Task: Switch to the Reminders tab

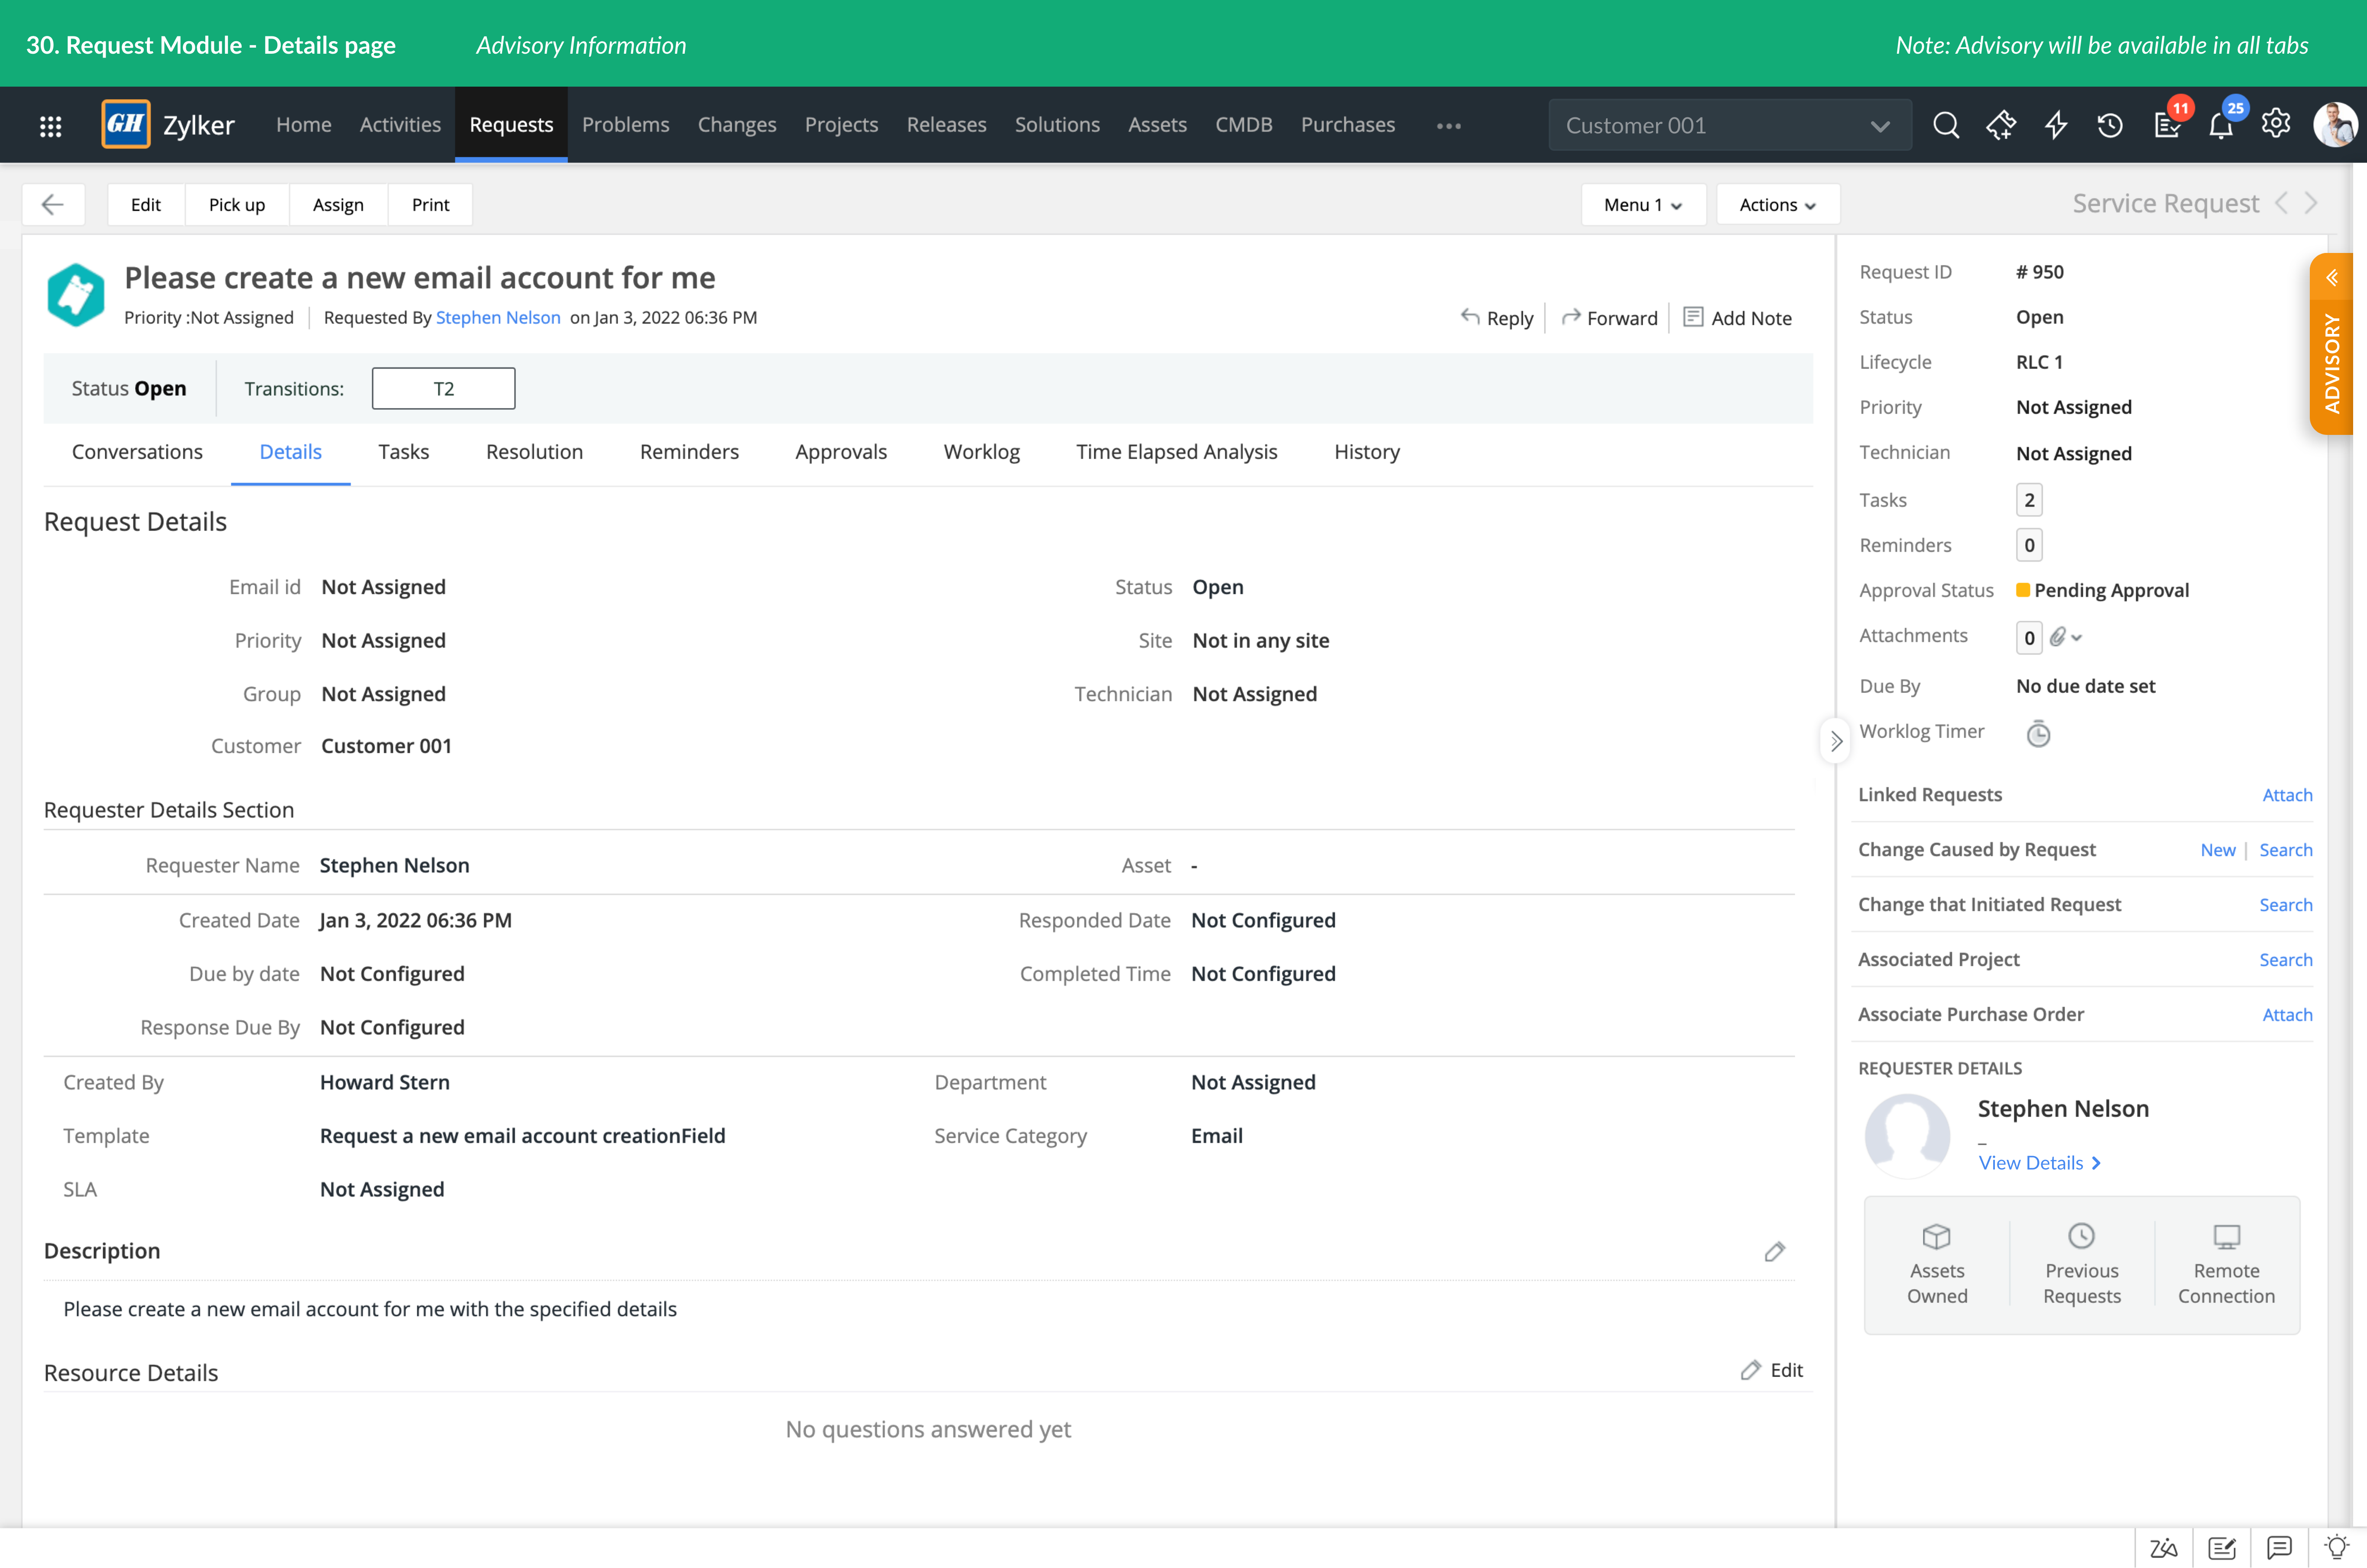Action: 689,452
